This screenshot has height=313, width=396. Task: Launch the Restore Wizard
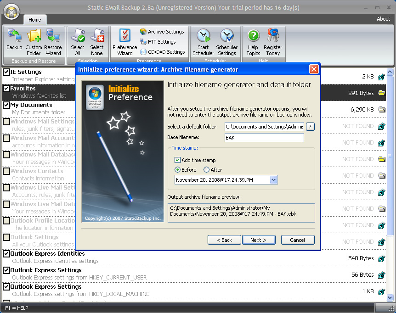point(53,42)
